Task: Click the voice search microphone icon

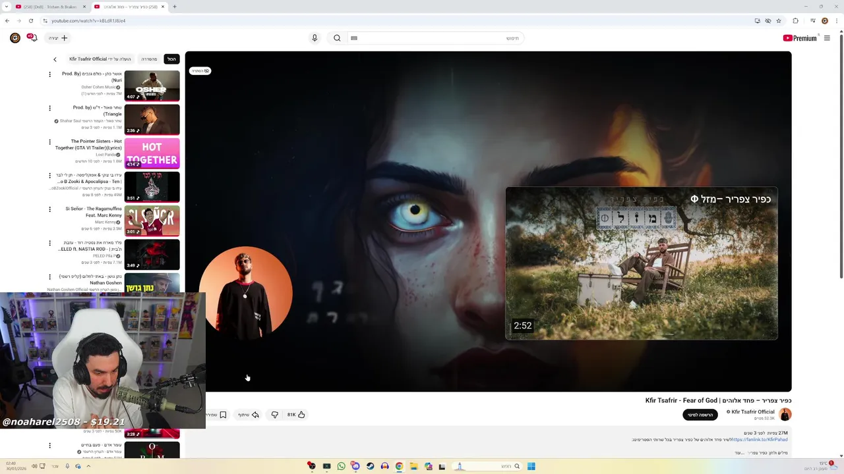Action: (315, 38)
